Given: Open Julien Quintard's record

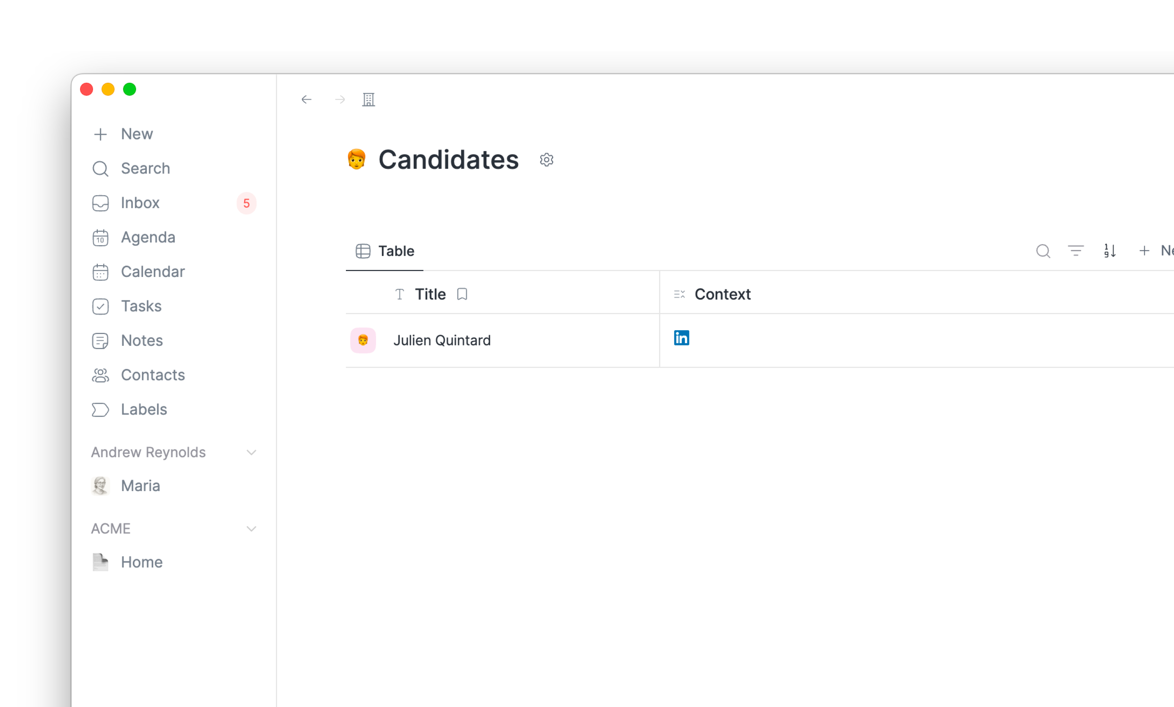Looking at the screenshot, I should tap(442, 340).
